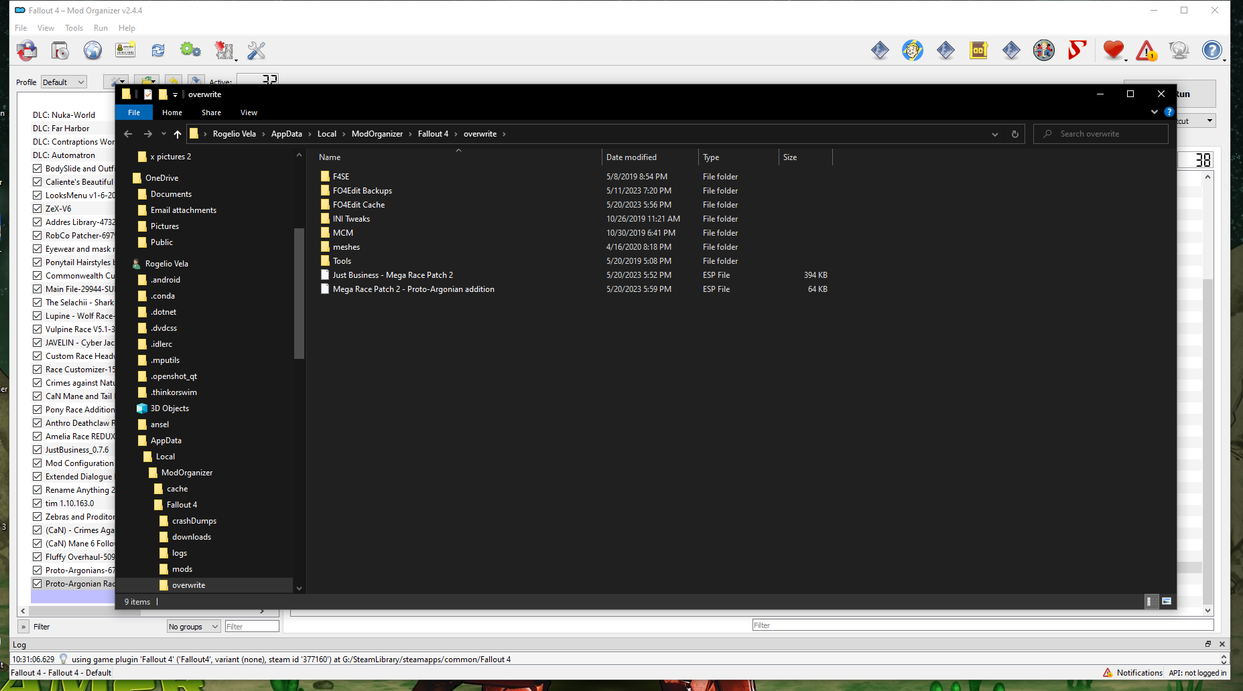Screen dimensions: 1243x691
Task: Click the Size column header
Action: click(x=805, y=157)
